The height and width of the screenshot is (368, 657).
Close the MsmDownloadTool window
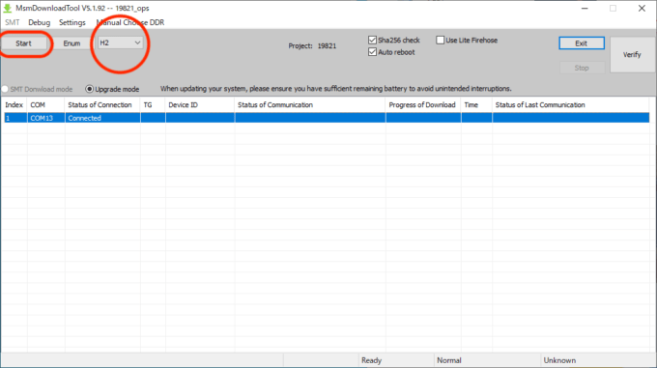pyautogui.click(x=642, y=9)
